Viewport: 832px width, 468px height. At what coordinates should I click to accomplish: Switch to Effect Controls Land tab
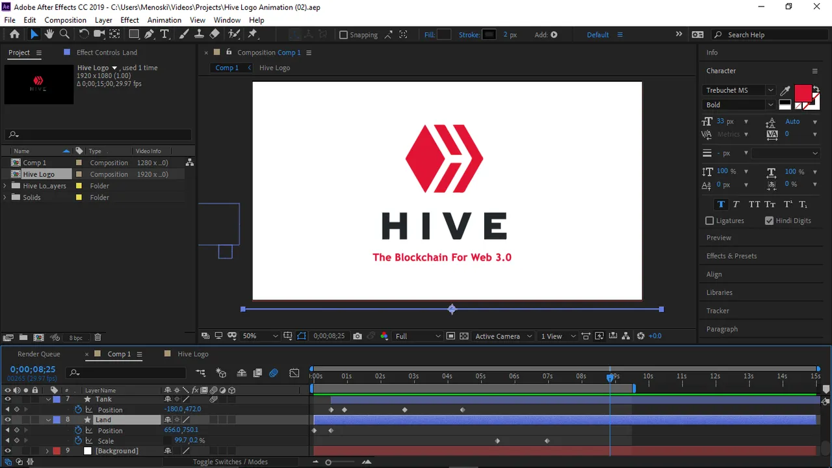point(107,53)
